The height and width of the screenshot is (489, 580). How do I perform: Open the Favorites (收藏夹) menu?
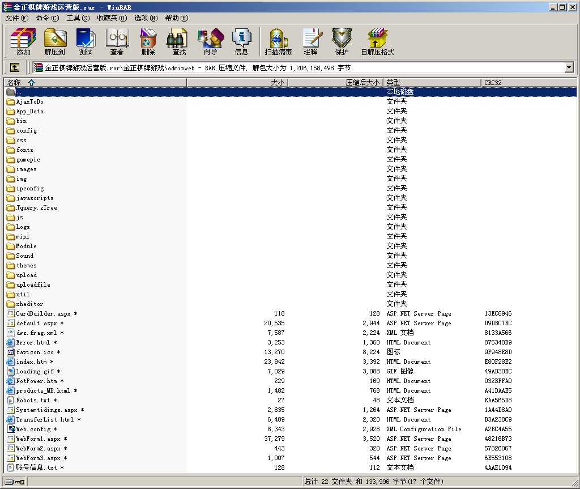coord(112,18)
